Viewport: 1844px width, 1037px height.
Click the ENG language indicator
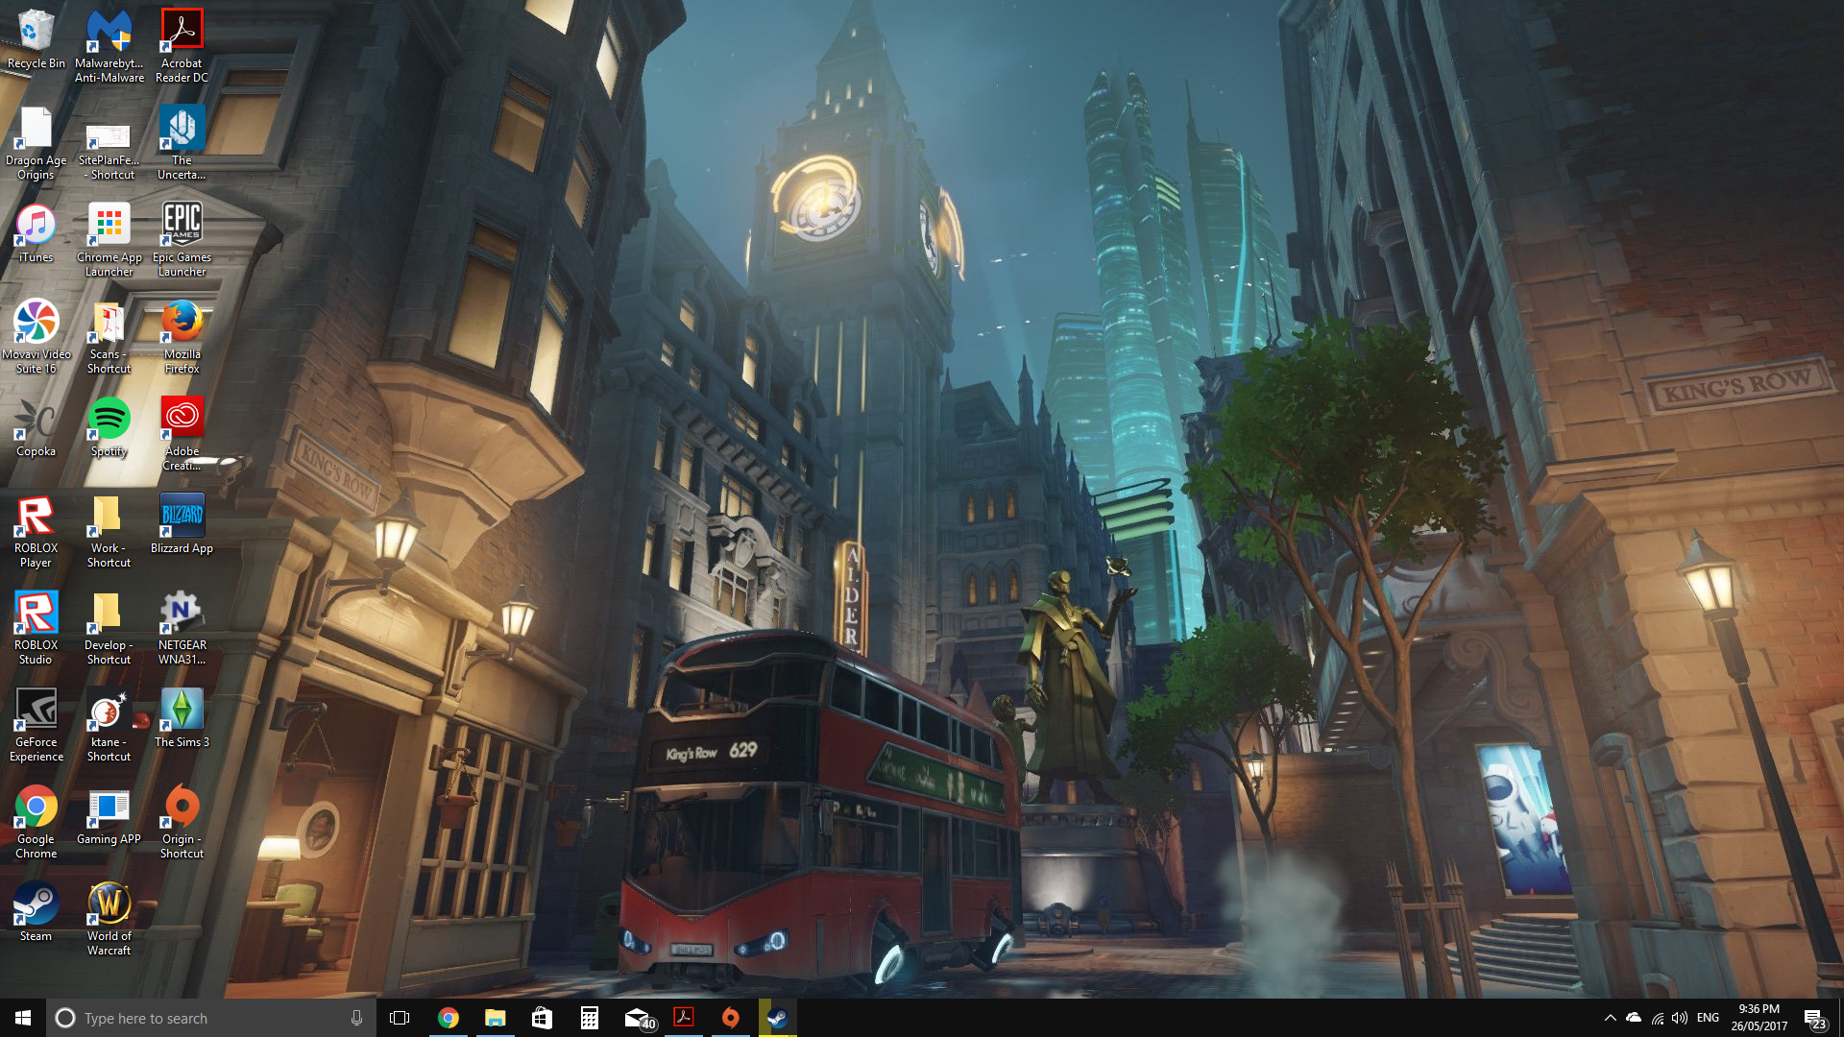(1708, 1018)
